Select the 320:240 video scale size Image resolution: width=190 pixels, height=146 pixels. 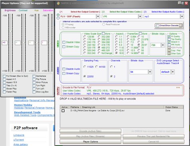85,50
